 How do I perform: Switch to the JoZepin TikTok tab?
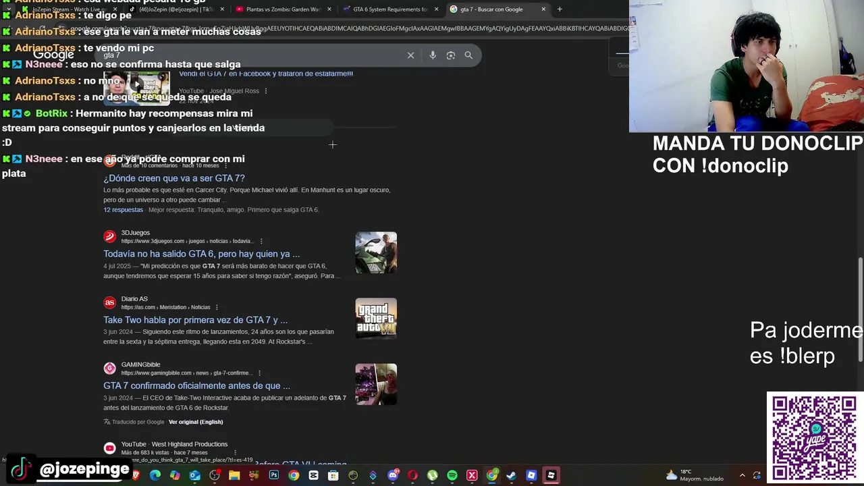[177, 9]
